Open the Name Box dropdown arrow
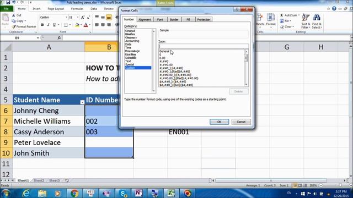 pyautogui.click(x=38, y=38)
